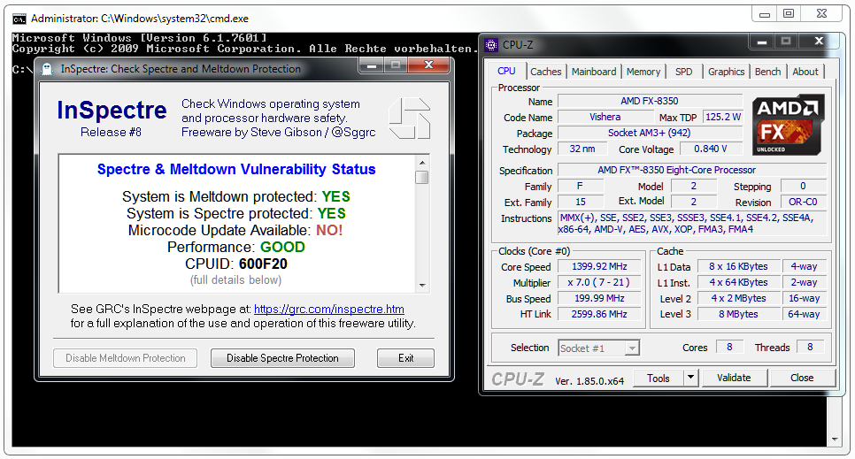The width and height of the screenshot is (855, 459).
Task: Click the Level 2 value 4 x 2 MBytes
Action: click(739, 298)
